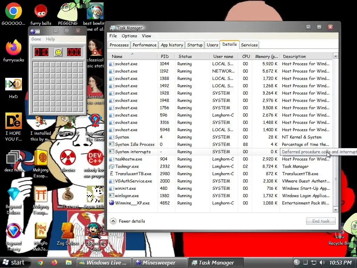Viewport: 357px width, 268px height.
Task: Open the Legend of Zilda desktop icon
Action: pyautogui.click(x=95, y=237)
